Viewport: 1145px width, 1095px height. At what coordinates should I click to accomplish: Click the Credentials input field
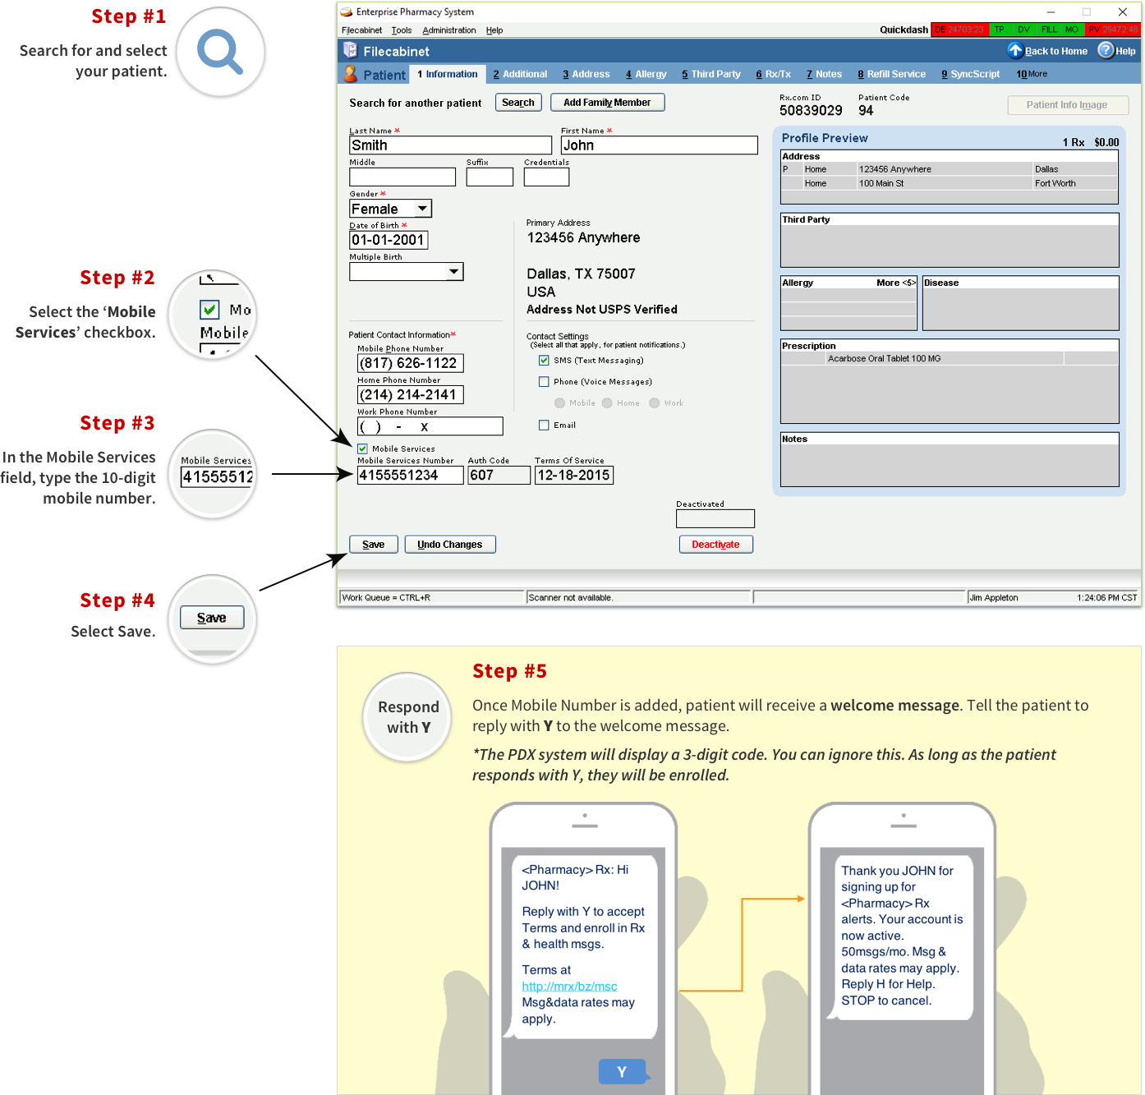tap(547, 177)
